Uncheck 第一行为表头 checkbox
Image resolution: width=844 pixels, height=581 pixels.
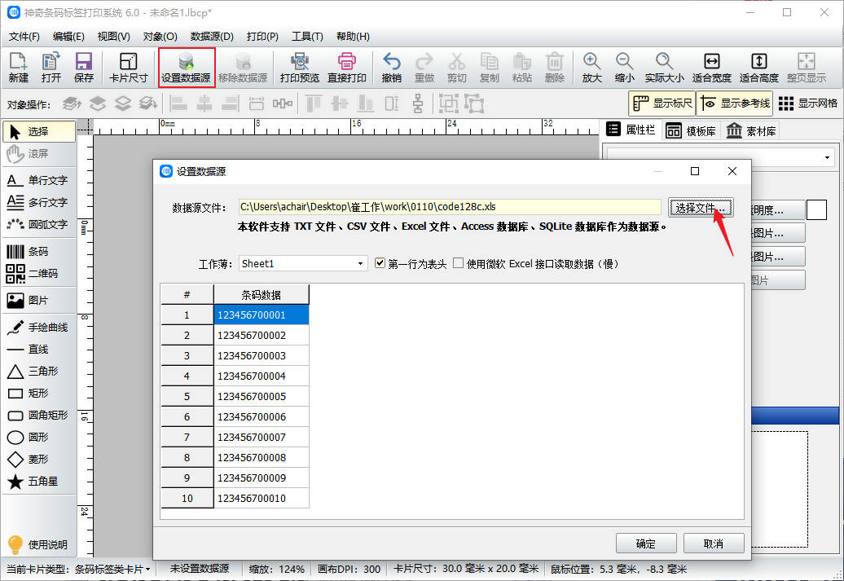point(380,263)
